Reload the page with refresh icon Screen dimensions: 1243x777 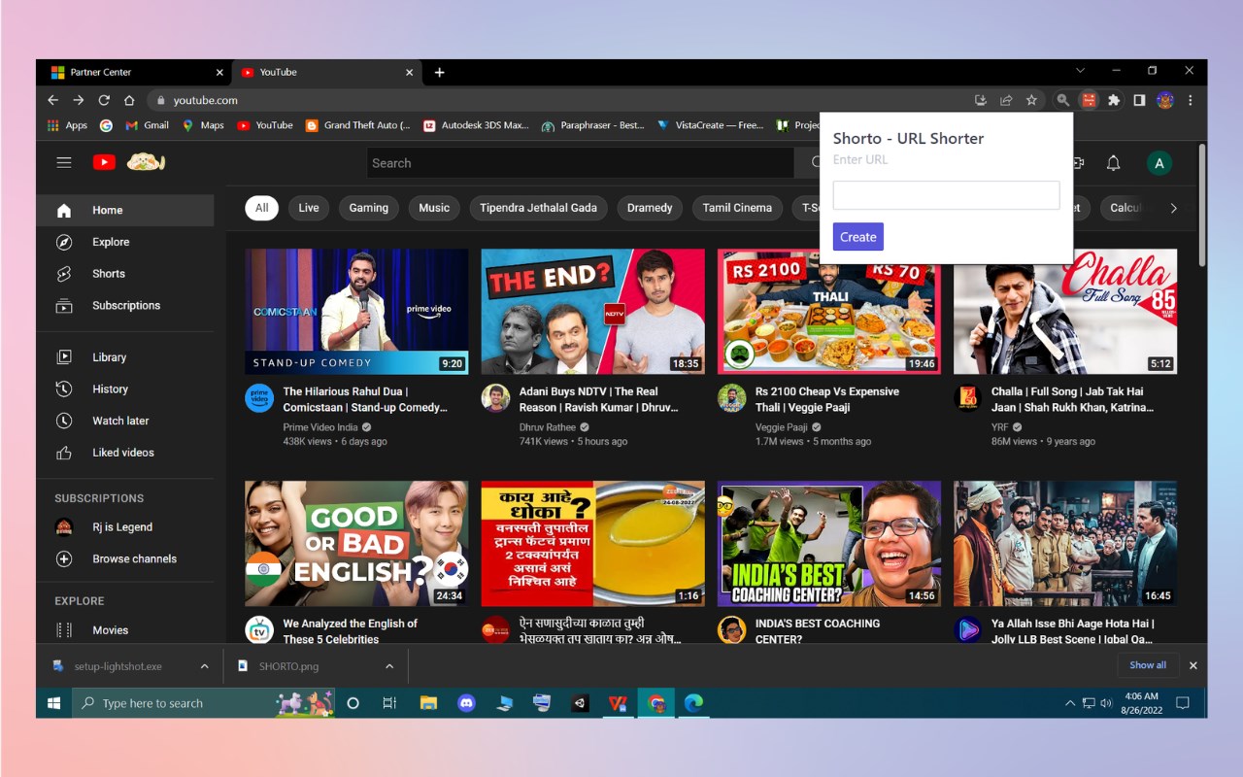click(104, 100)
